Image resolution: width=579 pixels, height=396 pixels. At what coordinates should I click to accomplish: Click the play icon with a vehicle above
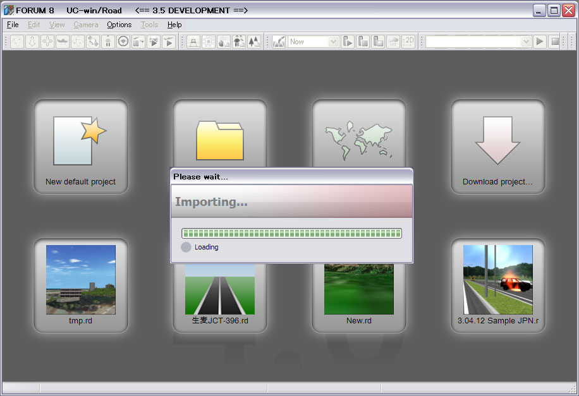(154, 41)
